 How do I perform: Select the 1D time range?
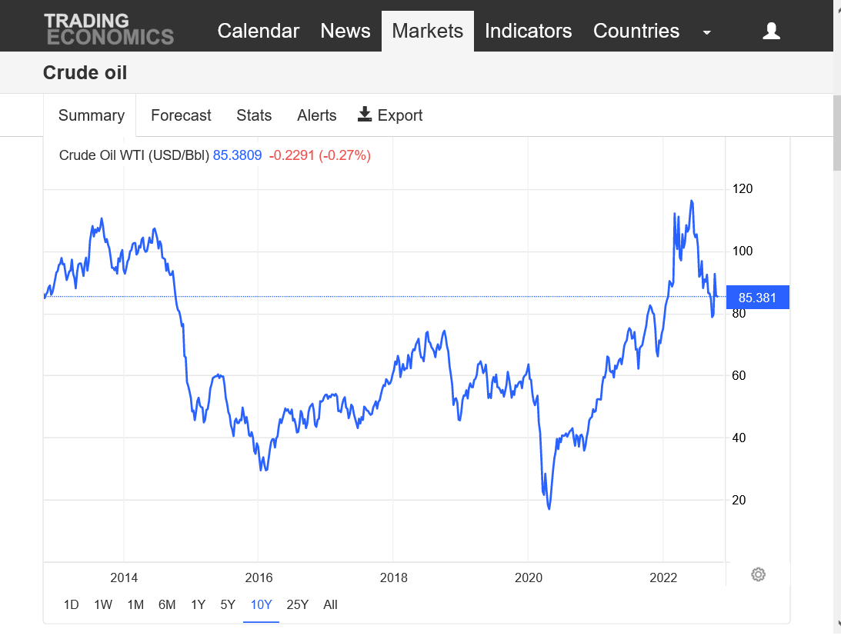coord(71,604)
